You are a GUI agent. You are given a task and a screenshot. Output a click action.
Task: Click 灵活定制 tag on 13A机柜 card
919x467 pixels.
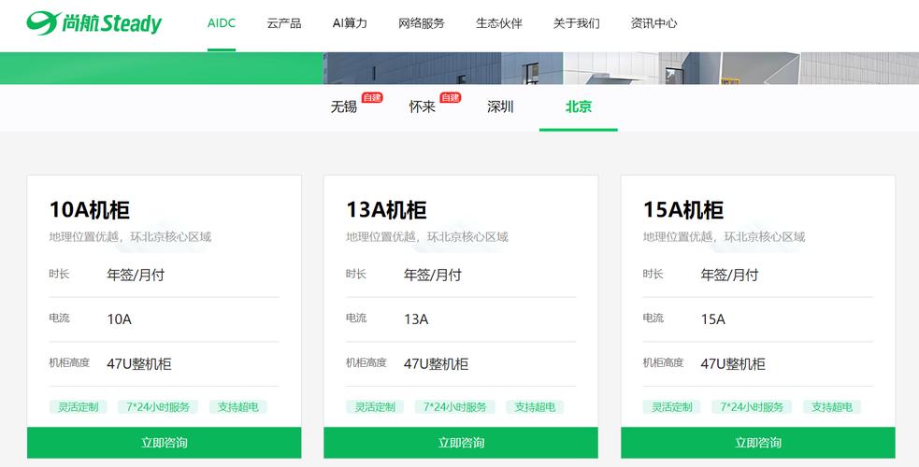coord(375,406)
